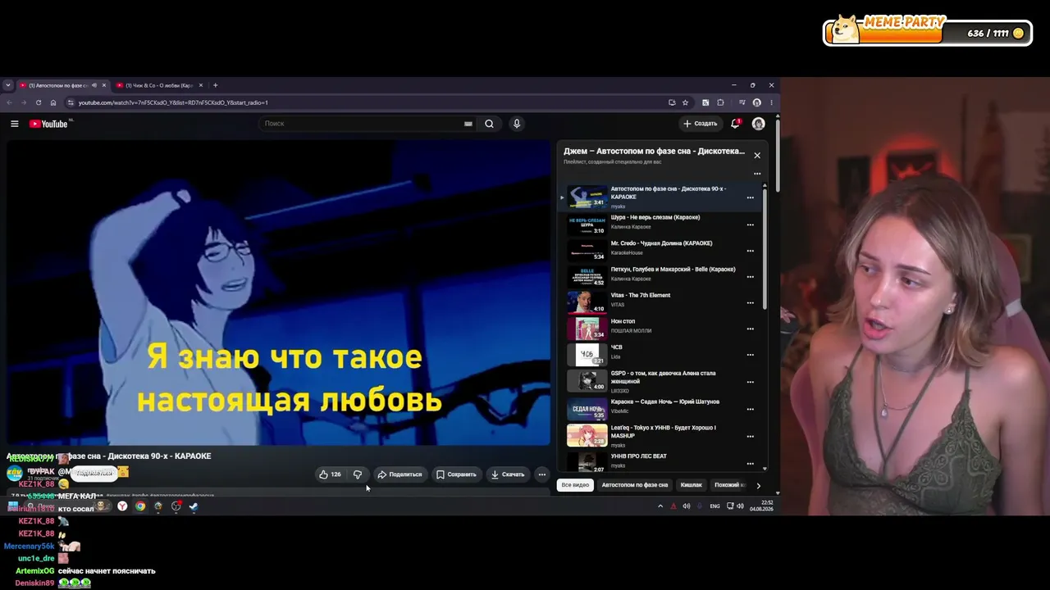1050x590 pixels.
Task: Reload the page in browser toolbar
Action: click(39, 102)
